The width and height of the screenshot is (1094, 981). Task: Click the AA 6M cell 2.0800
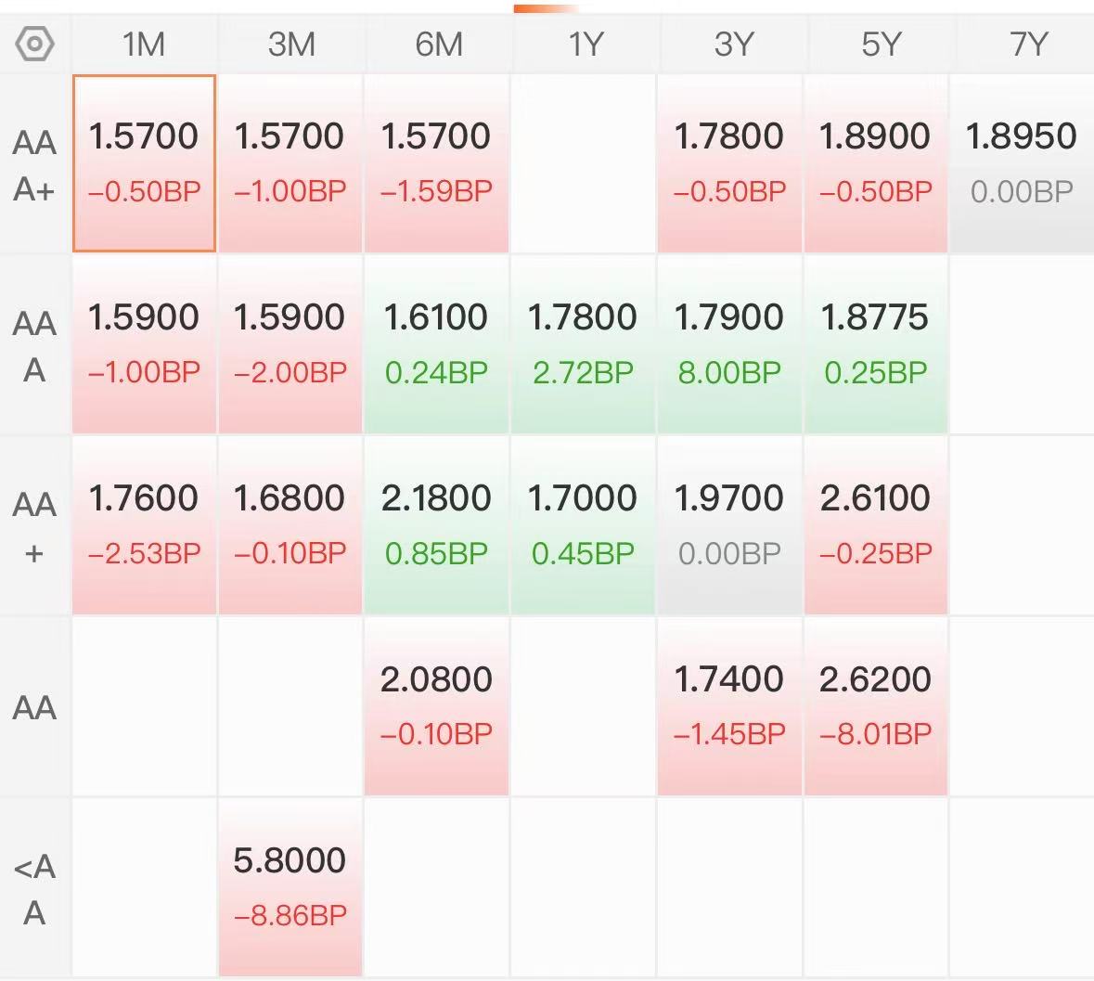[x=436, y=706]
